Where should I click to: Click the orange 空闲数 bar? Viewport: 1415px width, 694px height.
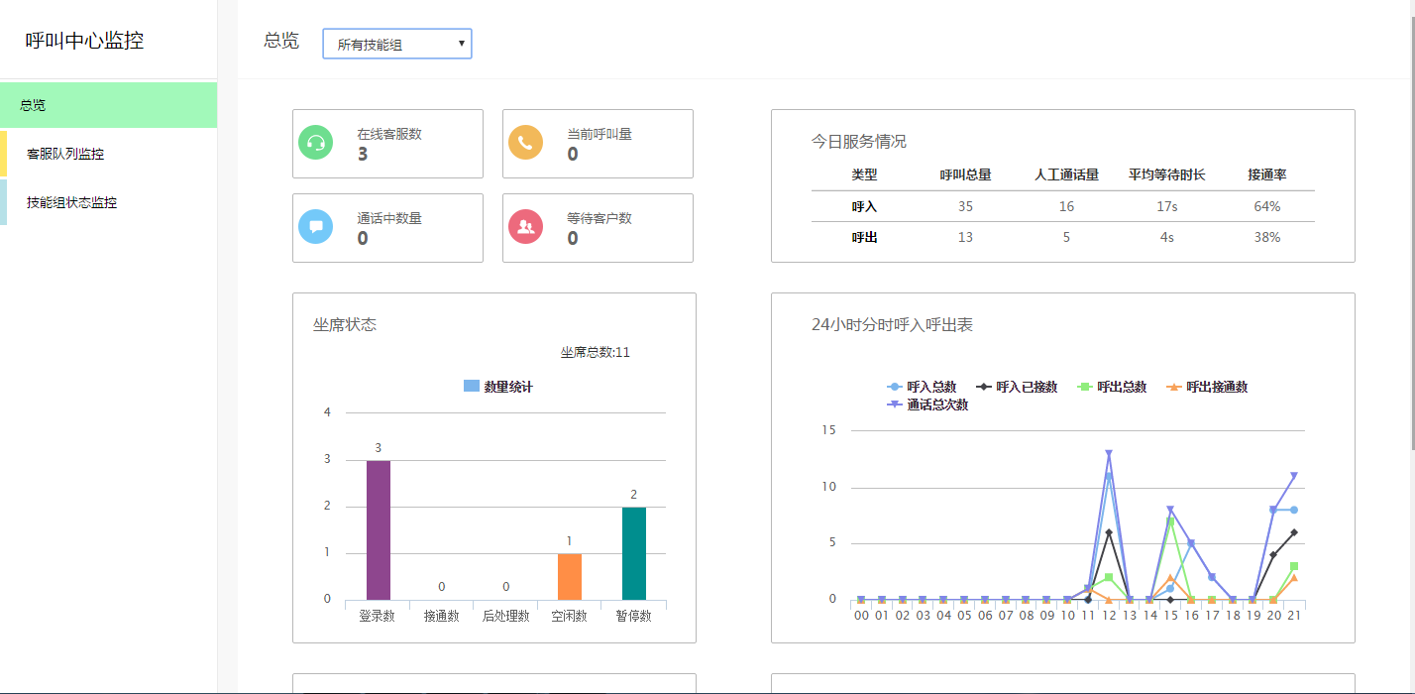(570, 577)
